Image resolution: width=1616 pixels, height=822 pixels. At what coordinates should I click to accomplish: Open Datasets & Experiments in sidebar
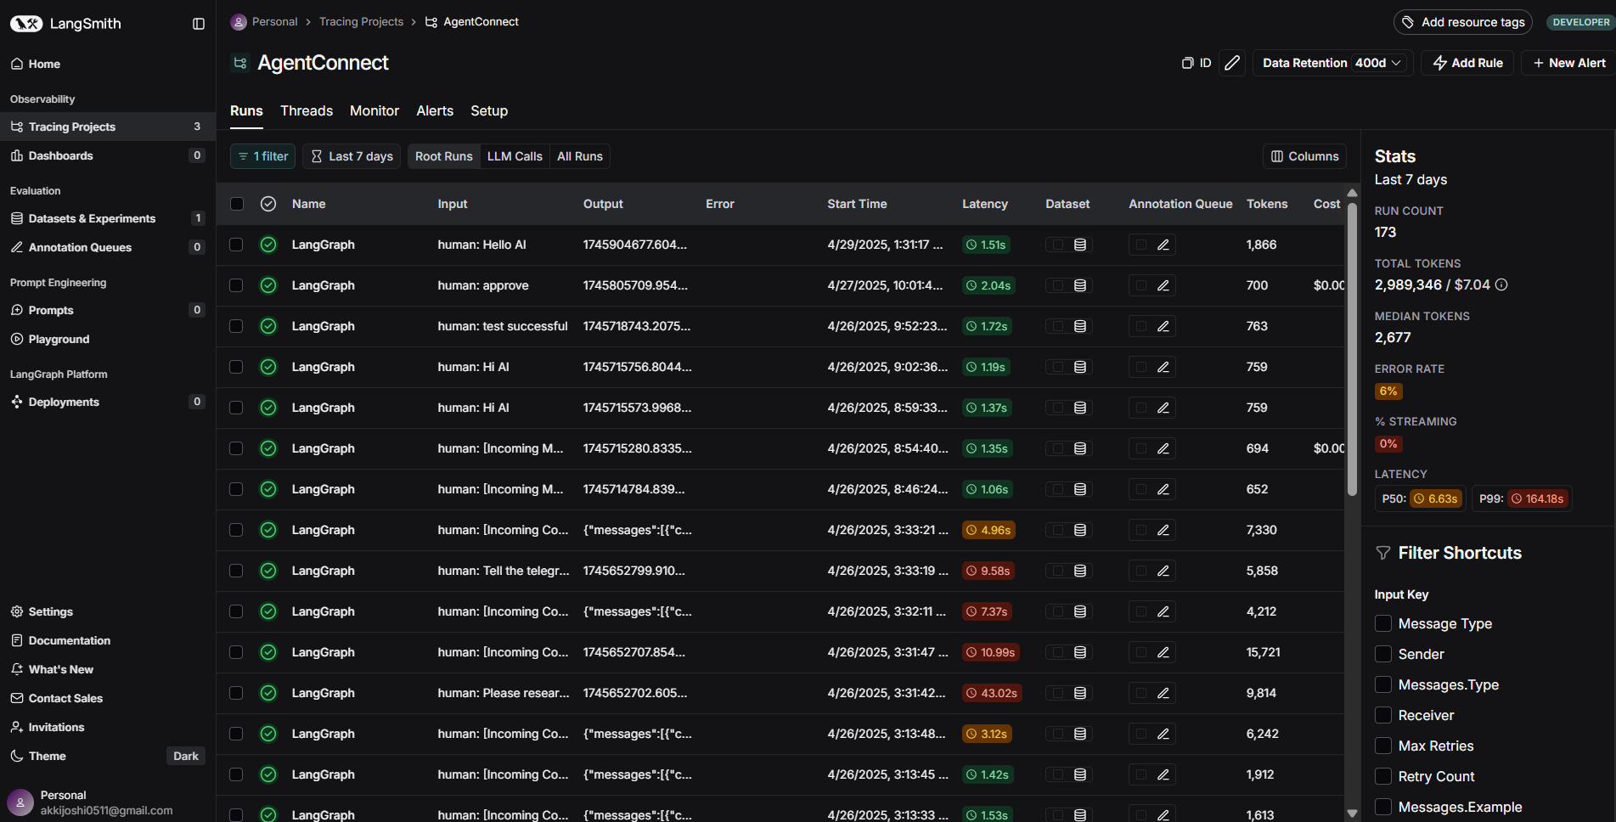[x=107, y=218]
